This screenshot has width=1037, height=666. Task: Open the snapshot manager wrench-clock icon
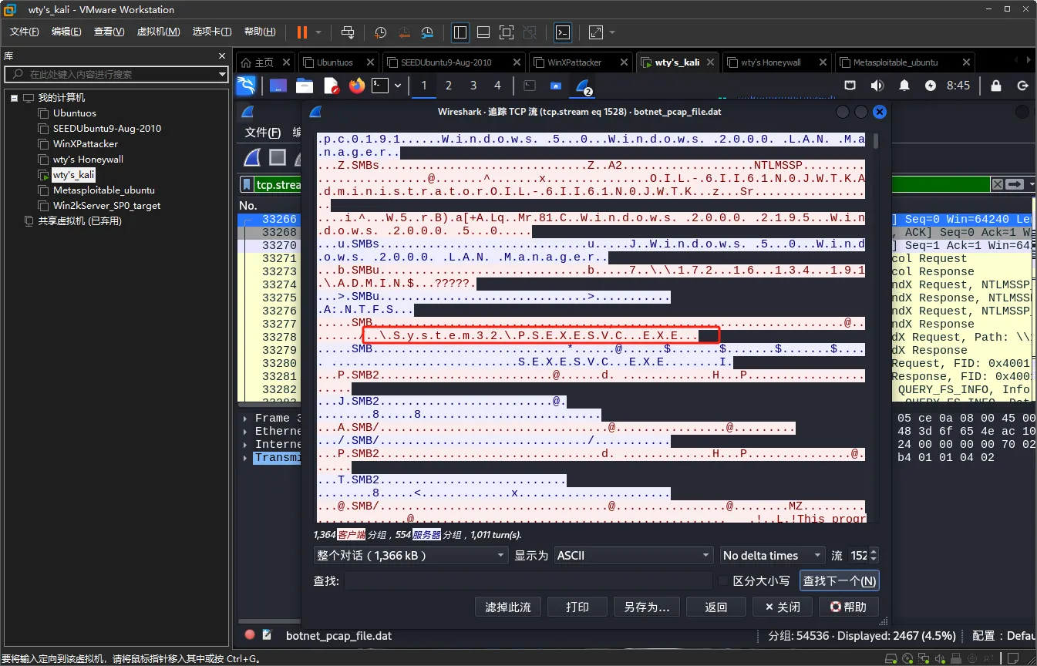[x=427, y=32]
